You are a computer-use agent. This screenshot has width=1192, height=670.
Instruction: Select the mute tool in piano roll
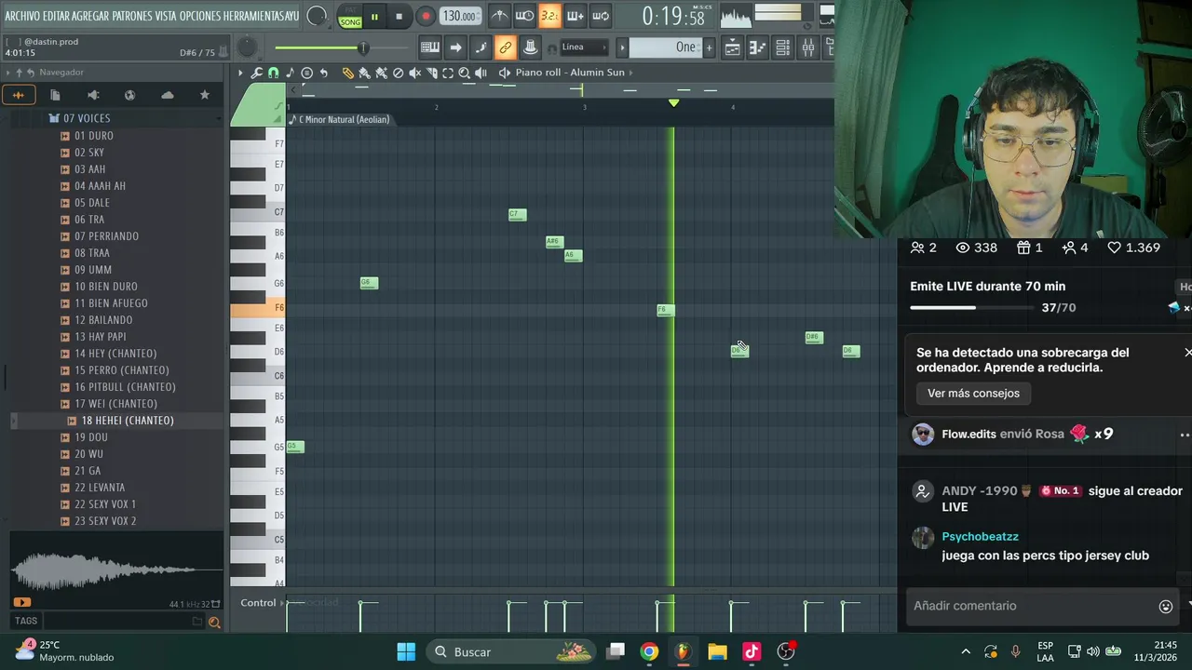coord(415,73)
